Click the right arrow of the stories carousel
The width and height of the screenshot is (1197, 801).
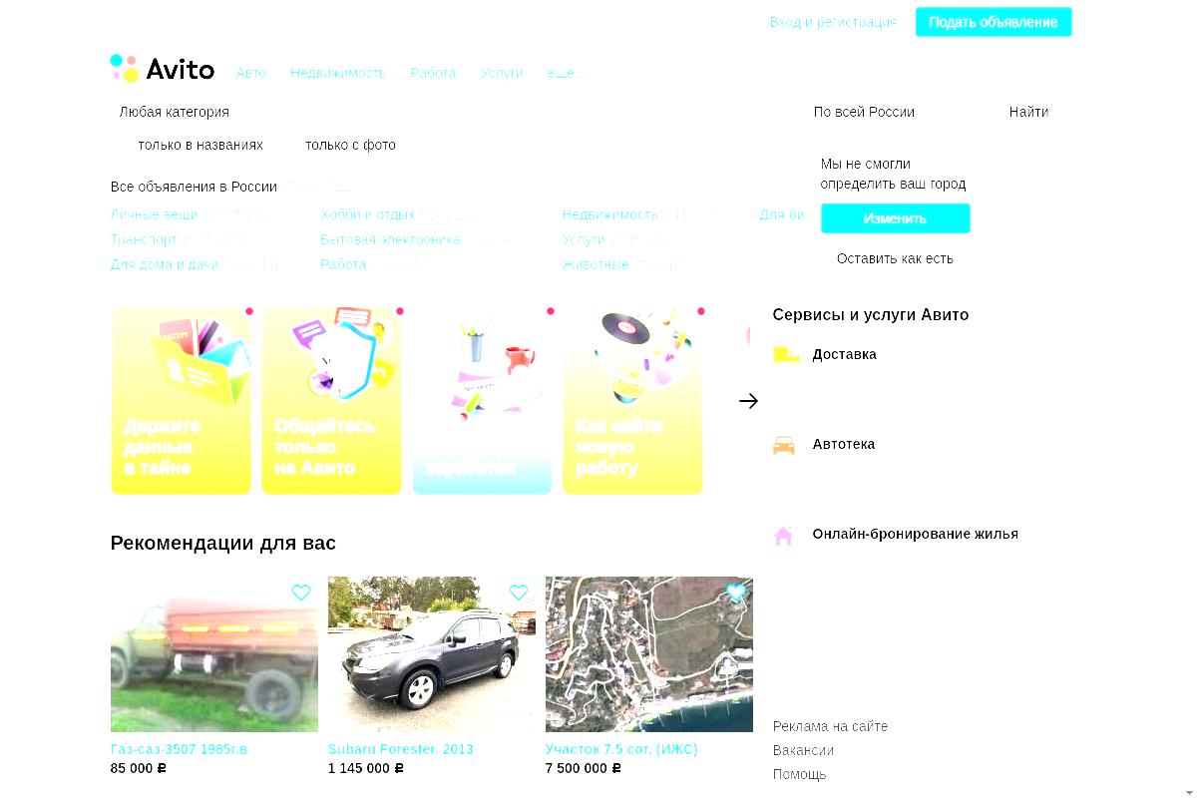click(x=748, y=401)
